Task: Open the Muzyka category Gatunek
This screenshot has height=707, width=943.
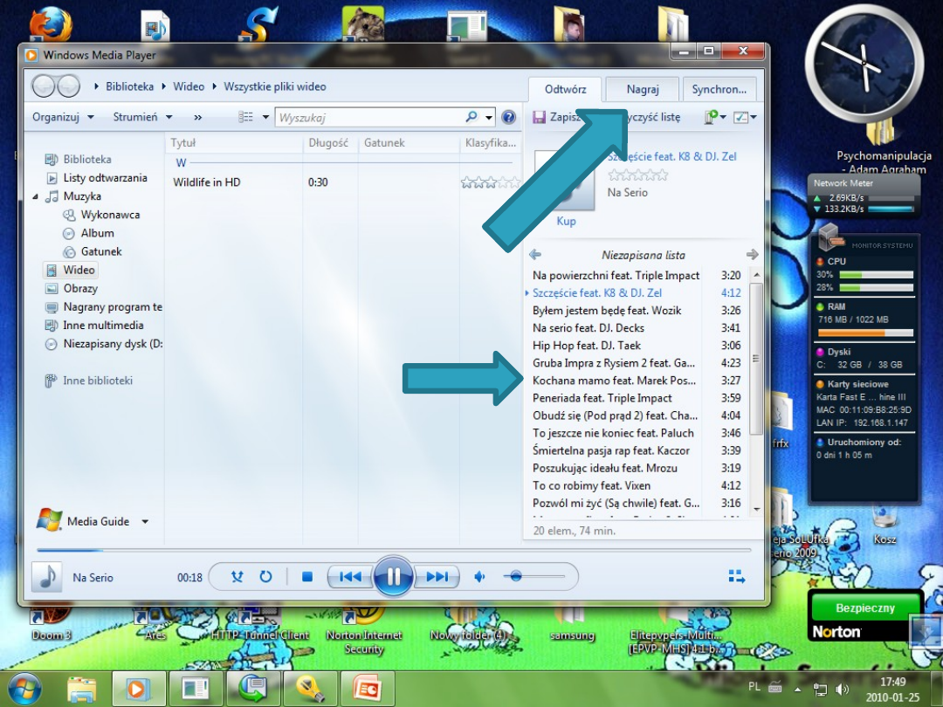Action: 100,251
